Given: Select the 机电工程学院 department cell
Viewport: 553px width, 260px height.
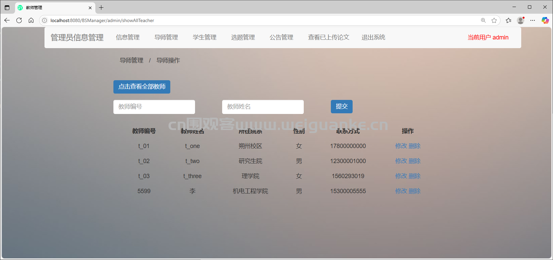Looking at the screenshot, I should pyautogui.click(x=250, y=191).
